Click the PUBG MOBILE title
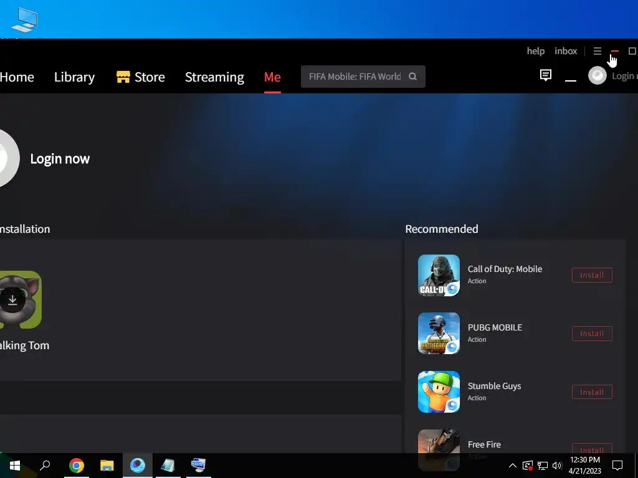638x478 pixels. click(x=495, y=327)
